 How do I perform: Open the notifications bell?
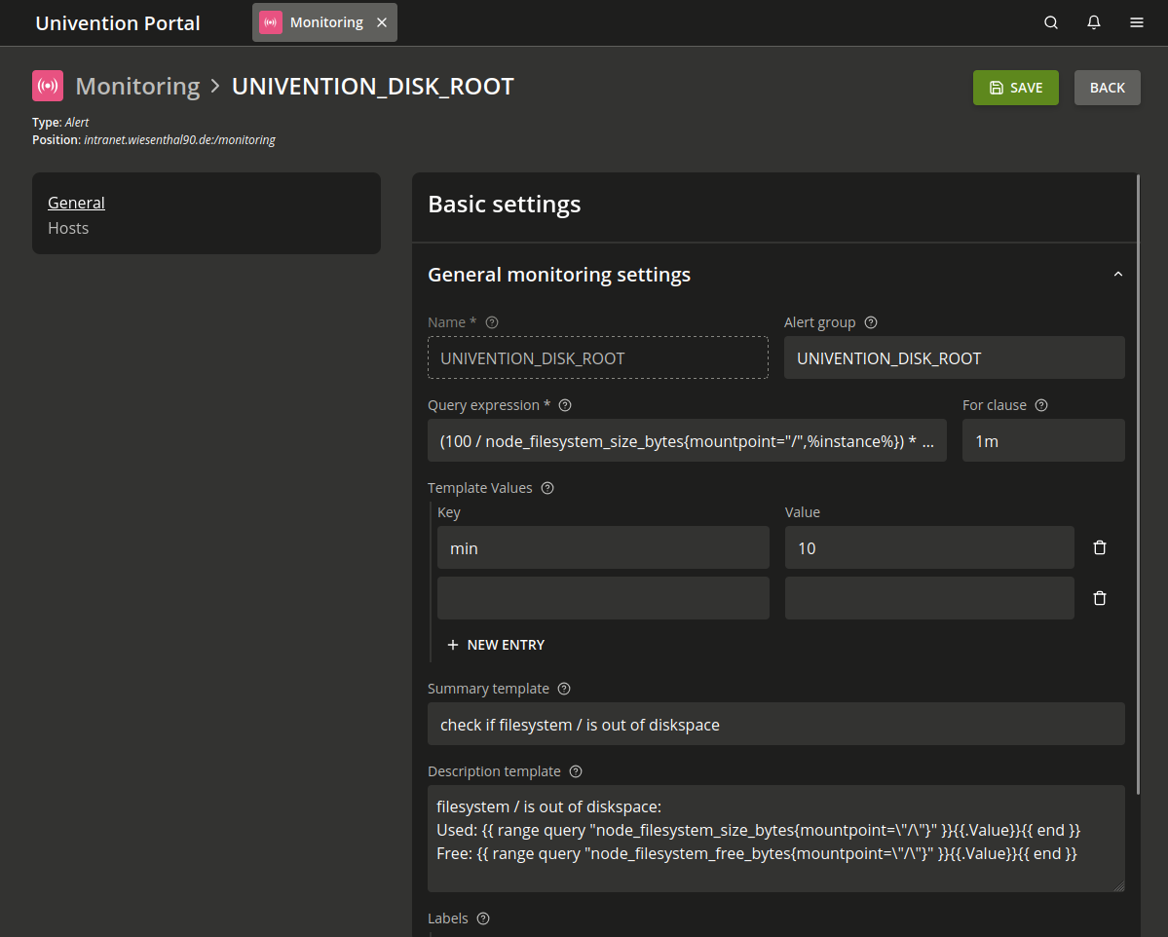[1094, 22]
